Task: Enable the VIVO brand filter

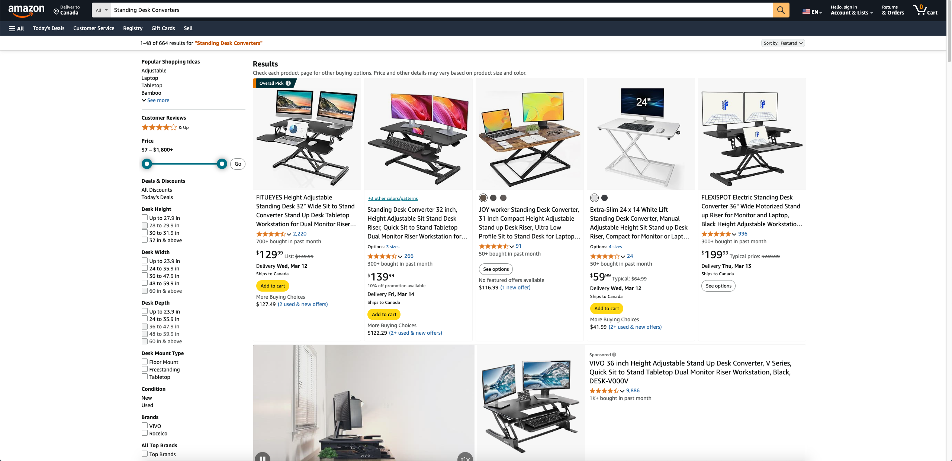Action: 145,426
